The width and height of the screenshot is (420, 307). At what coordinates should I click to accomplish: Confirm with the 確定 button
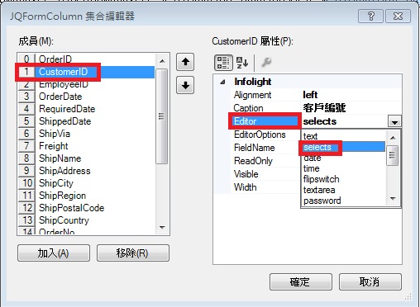[x=301, y=281]
